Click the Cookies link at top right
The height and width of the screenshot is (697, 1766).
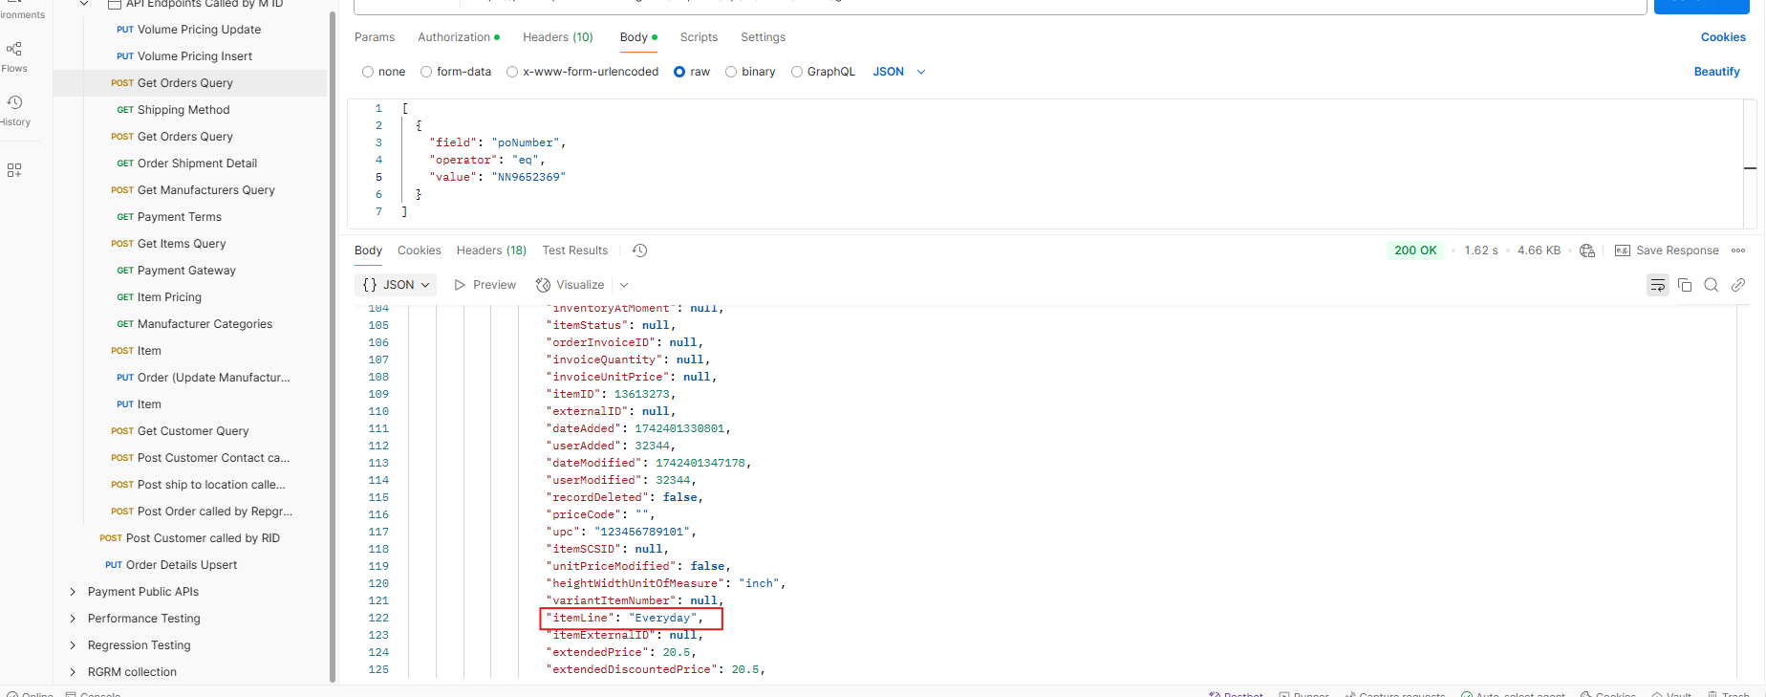1723,37
